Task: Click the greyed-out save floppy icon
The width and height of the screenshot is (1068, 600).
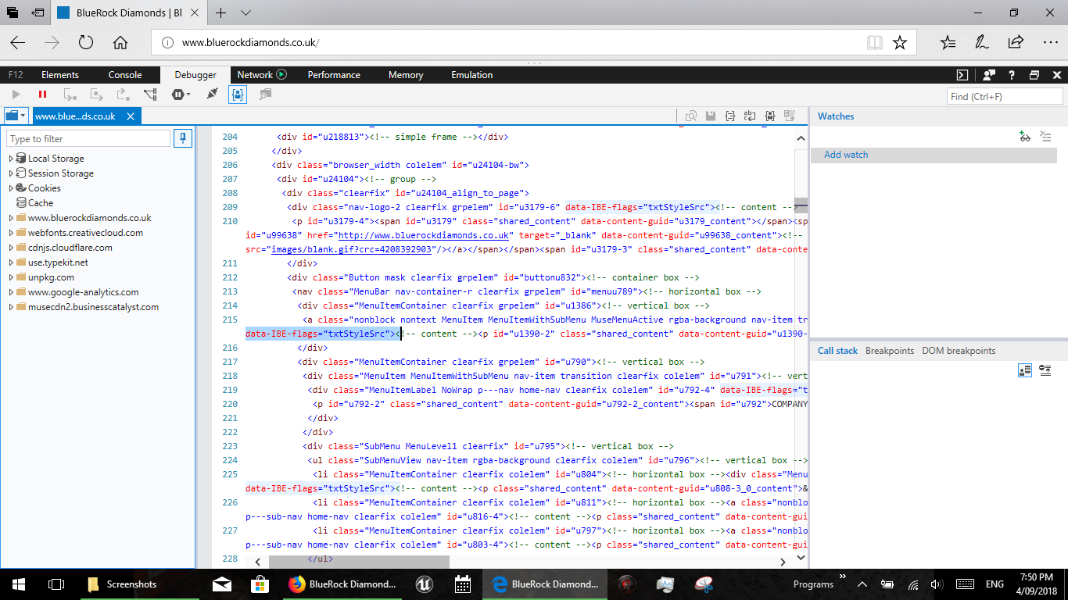Action: 711,116
